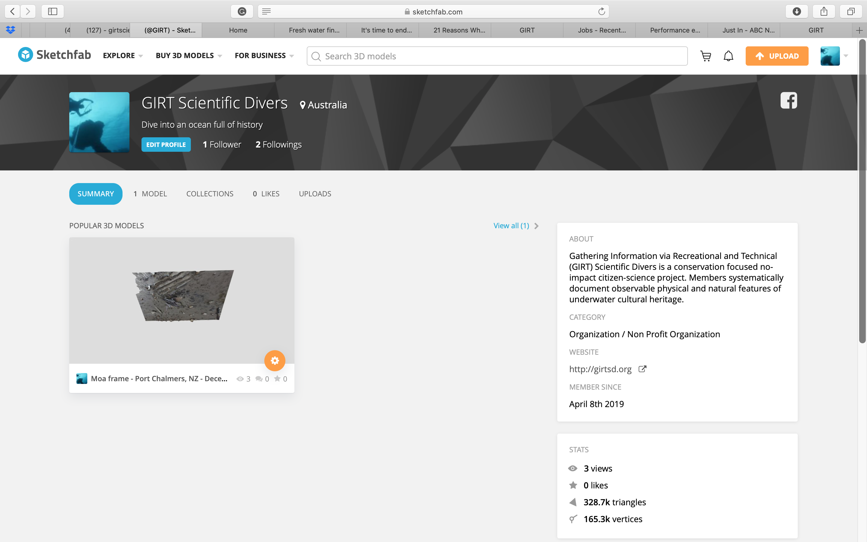Click the page vertical scrollbar
Viewport: 867px width, 542px height.
point(862,192)
